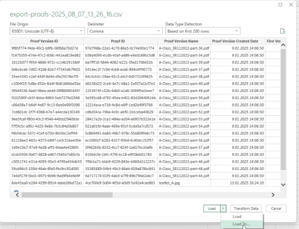Click the horizontal scrollbar thumb
The height and width of the screenshot is (229, 299).
point(67,195)
